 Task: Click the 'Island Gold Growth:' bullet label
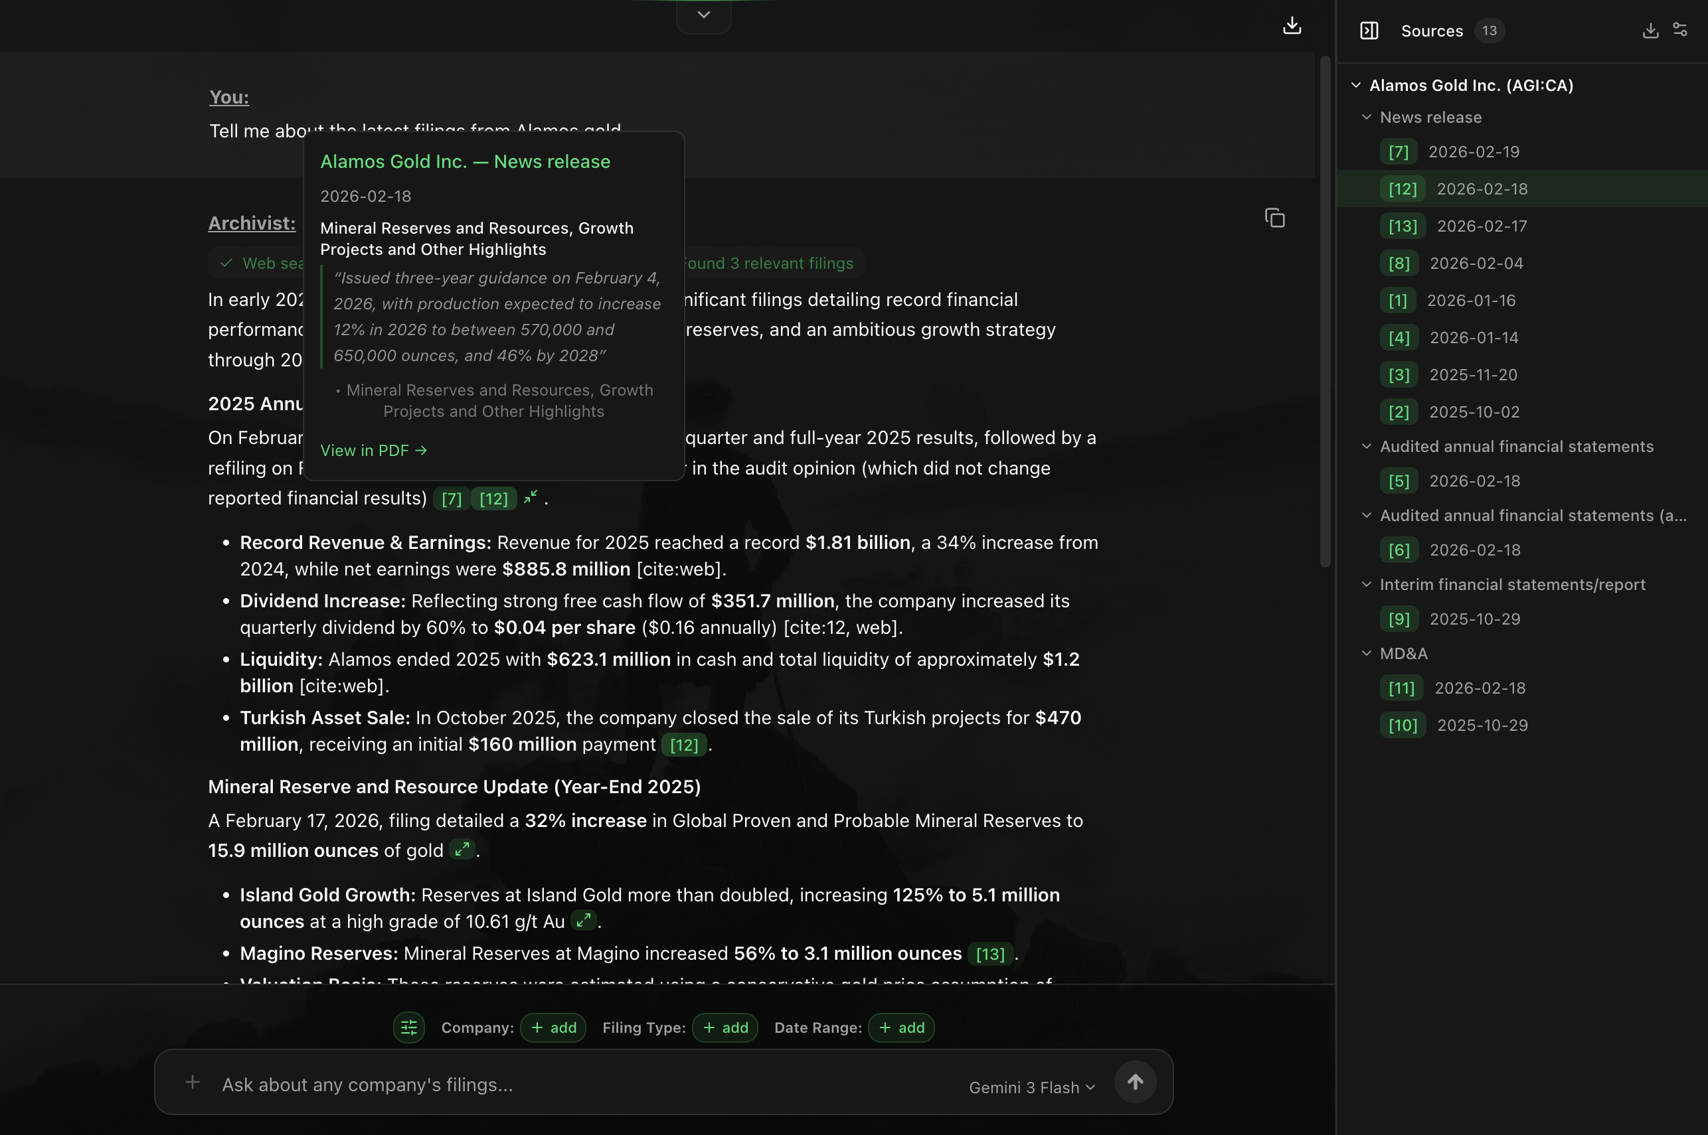pyautogui.click(x=328, y=895)
